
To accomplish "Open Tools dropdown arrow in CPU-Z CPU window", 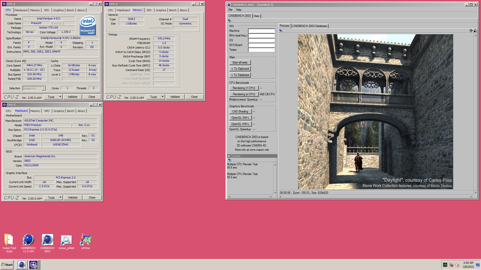I will point(60,97).
